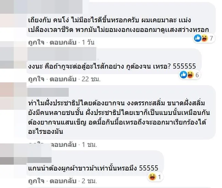This screenshot has width=222, height=188.
Task: Open reaction count 7 on first comment
Action: tap(211, 38)
